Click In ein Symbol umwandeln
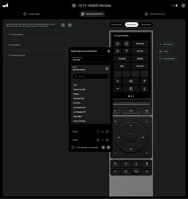The image size is (188, 199). tap(85, 148)
